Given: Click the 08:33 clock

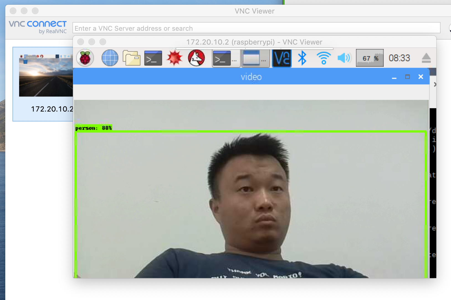Looking at the screenshot, I should pos(399,58).
